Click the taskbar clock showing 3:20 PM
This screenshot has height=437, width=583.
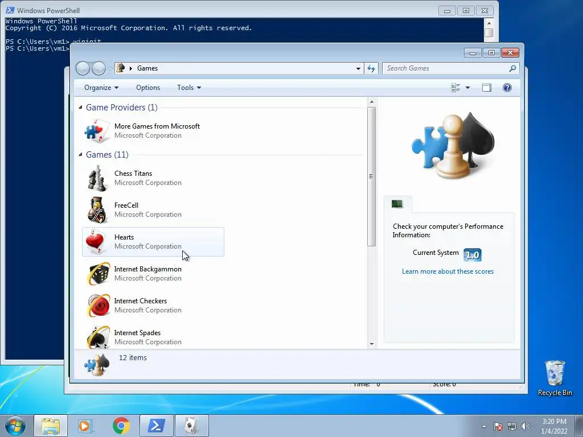[x=554, y=426]
